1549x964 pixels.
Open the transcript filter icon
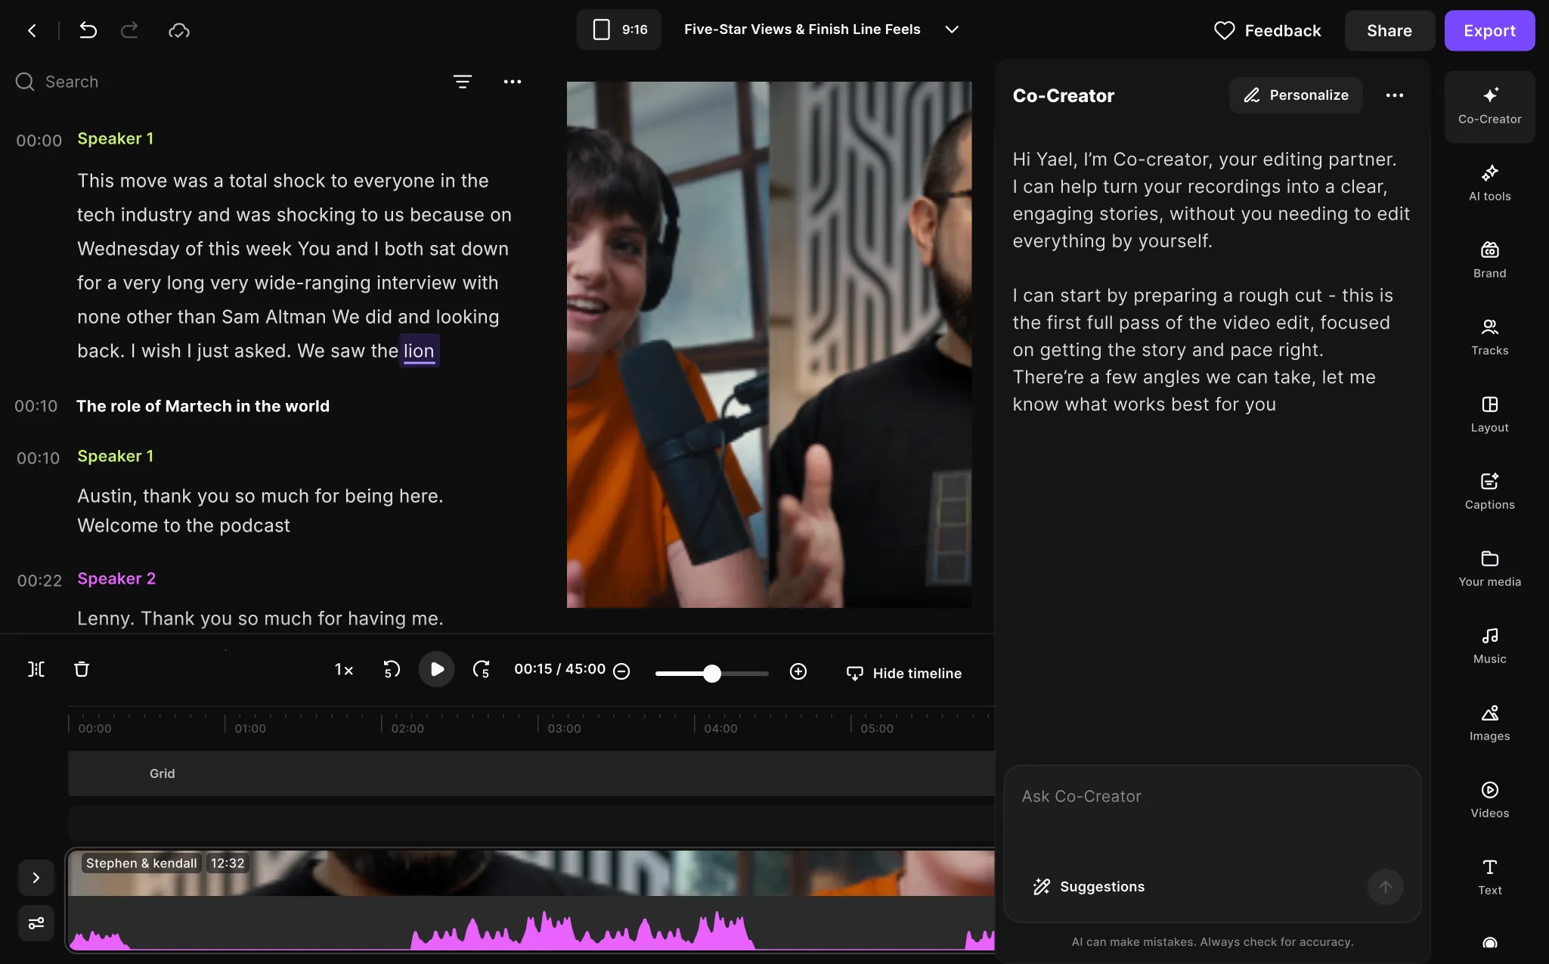click(463, 82)
